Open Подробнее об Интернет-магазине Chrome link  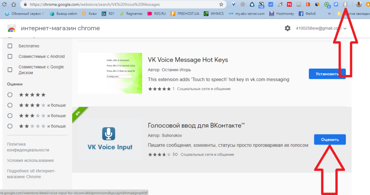[31, 174]
